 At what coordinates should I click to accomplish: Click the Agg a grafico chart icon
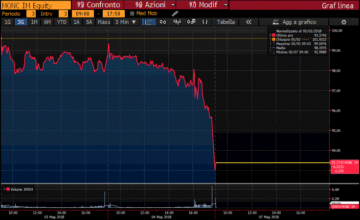click(275, 22)
